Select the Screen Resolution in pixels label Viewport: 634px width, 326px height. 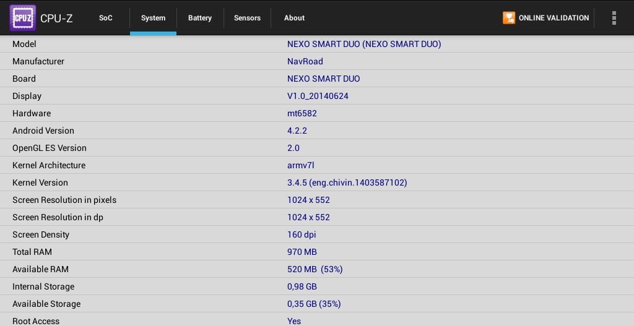pyautogui.click(x=64, y=200)
